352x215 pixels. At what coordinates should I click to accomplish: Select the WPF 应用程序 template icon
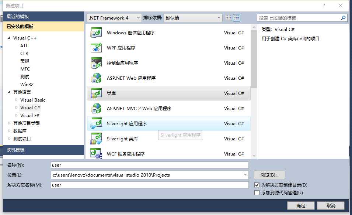pos(96,48)
